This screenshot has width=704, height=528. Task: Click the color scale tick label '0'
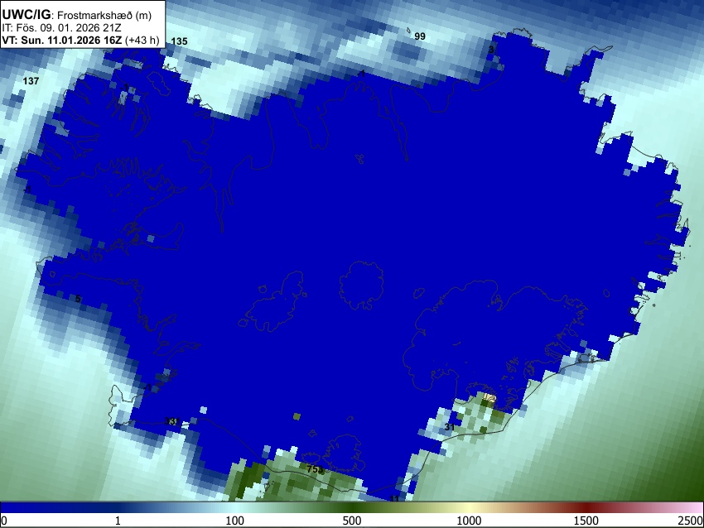click(4, 521)
